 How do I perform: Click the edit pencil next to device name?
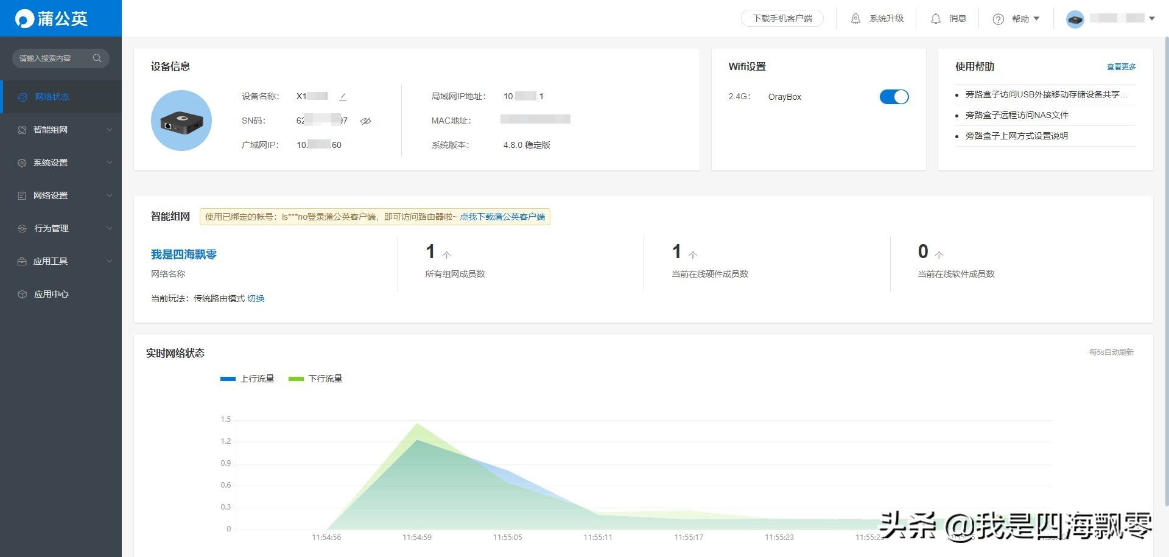343,97
